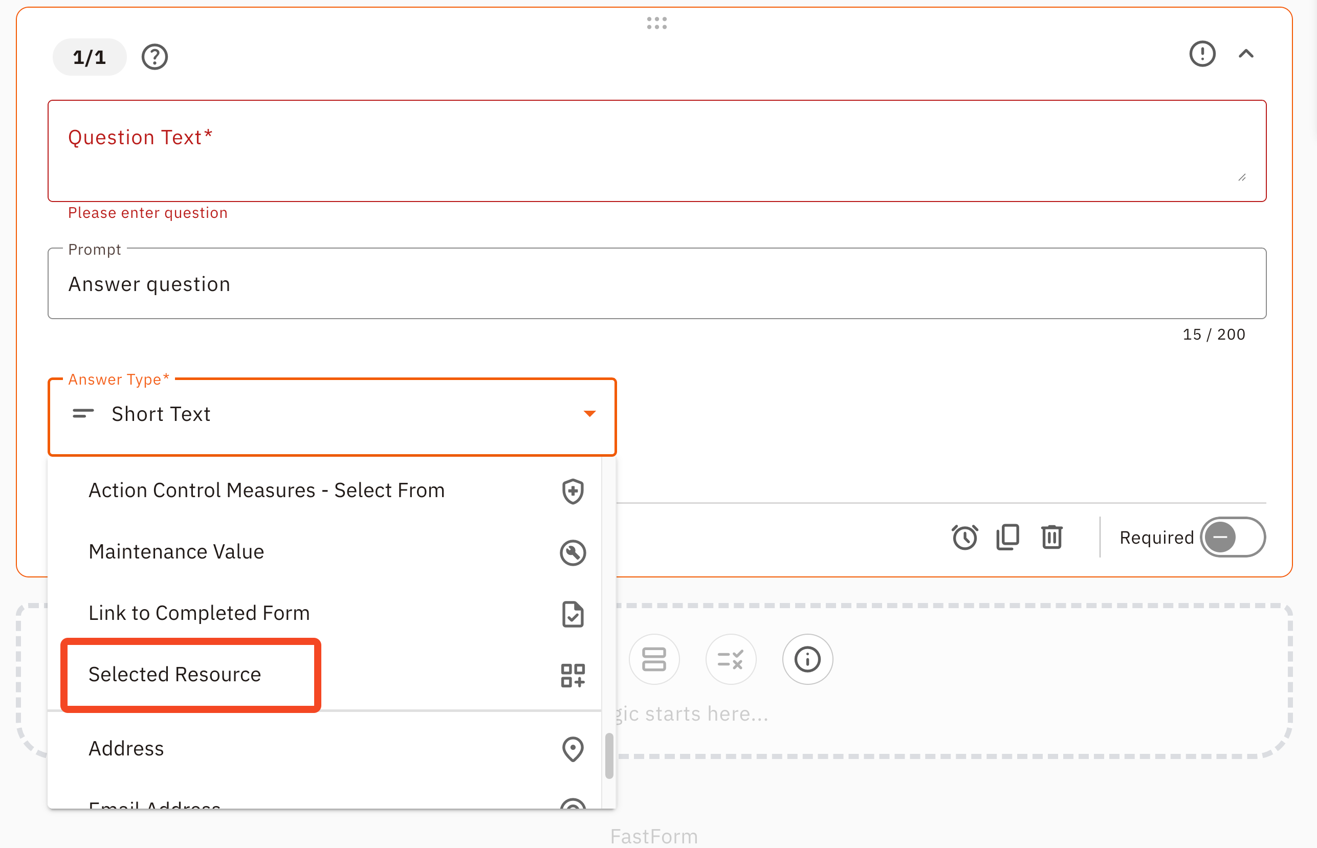The width and height of the screenshot is (1317, 848).
Task: Collapse the question card with chevron
Action: point(1246,54)
